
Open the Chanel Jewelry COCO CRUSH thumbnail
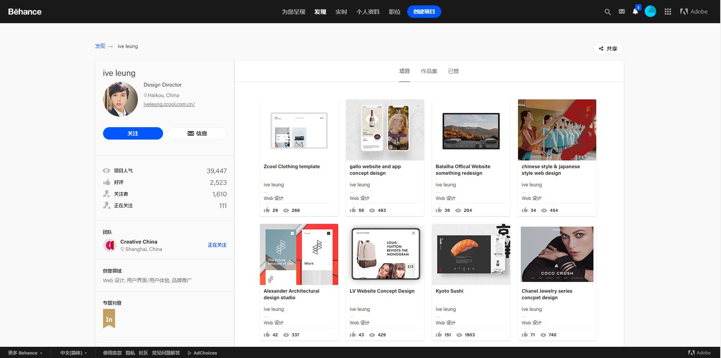557,254
